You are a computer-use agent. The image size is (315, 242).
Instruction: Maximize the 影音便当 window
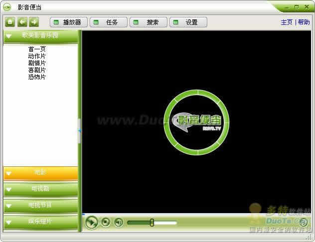(x=297, y=7)
